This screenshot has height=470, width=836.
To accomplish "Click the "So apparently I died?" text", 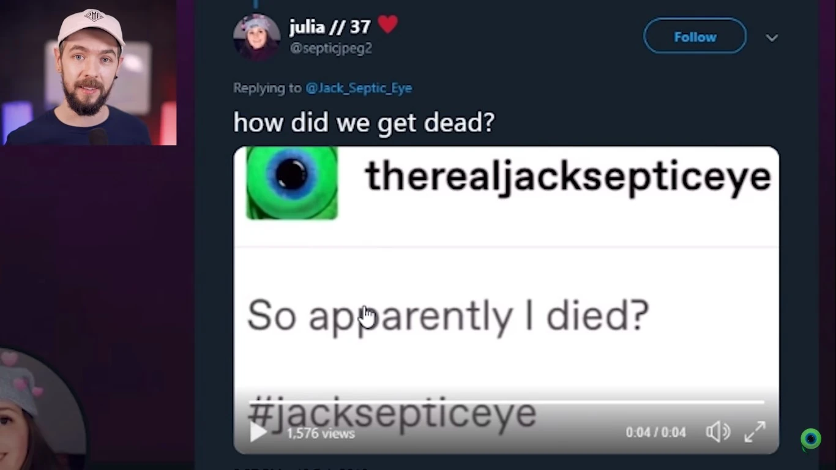I will [447, 316].
